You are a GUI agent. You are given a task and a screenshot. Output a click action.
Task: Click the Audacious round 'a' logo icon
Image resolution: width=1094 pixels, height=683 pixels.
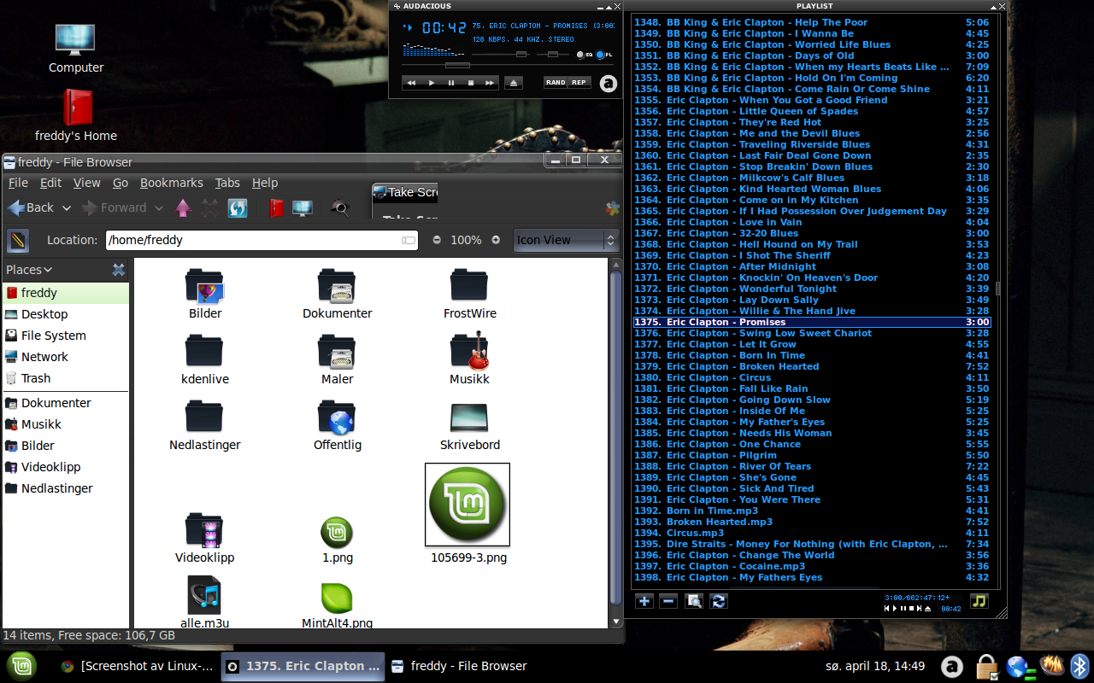(x=608, y=84)
